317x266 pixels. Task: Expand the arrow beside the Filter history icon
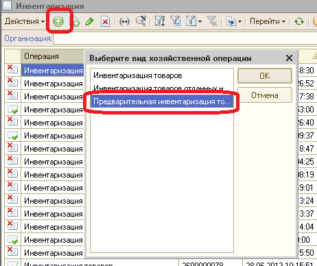pos(200,22)
